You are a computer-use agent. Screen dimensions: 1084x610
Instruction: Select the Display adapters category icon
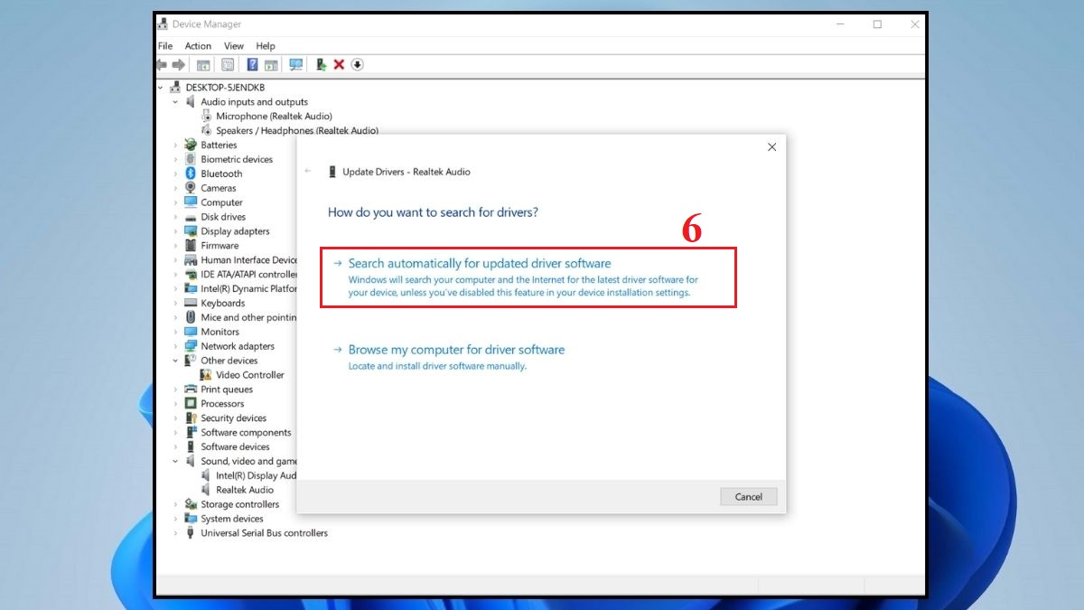(x=191, y=231)
